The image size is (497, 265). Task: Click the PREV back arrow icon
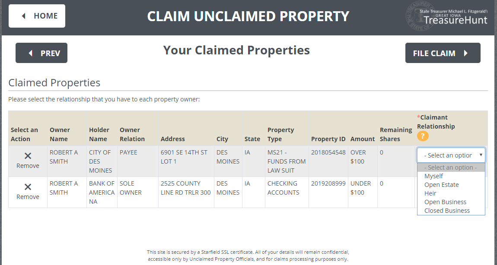(x=30, y=53)
